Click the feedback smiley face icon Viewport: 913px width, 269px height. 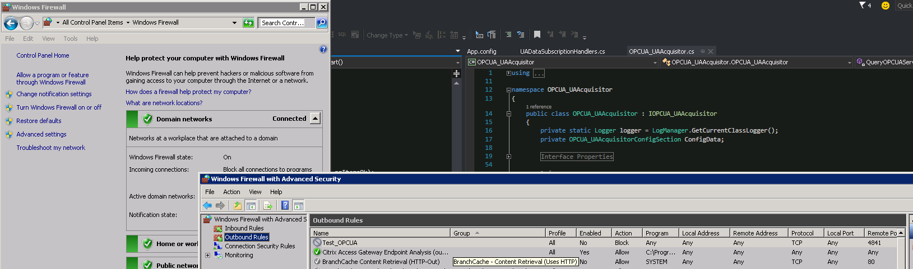(x=886, y=6)
